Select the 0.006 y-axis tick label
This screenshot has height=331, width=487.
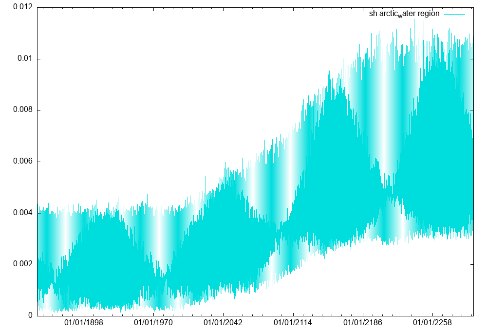point(22,161)
